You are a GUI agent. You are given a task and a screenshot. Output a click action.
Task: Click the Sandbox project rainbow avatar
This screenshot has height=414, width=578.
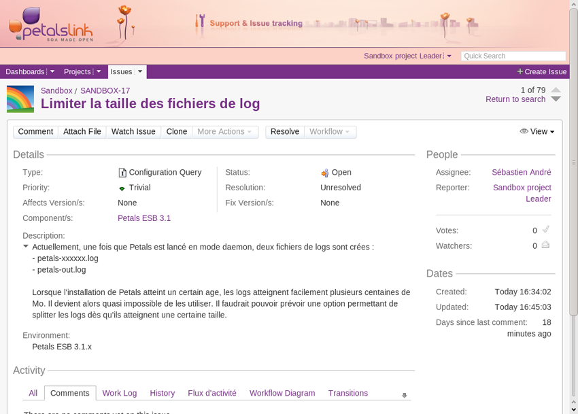point(20,99)
